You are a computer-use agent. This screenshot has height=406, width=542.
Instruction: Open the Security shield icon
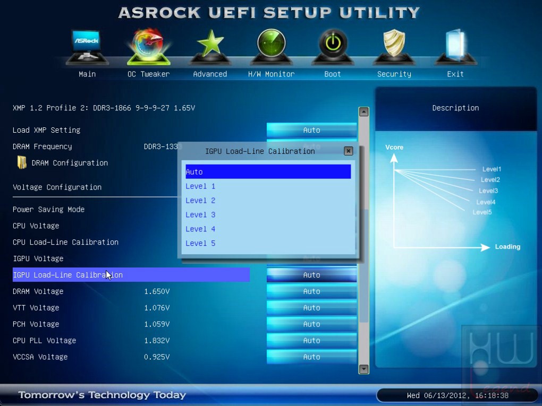pos(394,47)
